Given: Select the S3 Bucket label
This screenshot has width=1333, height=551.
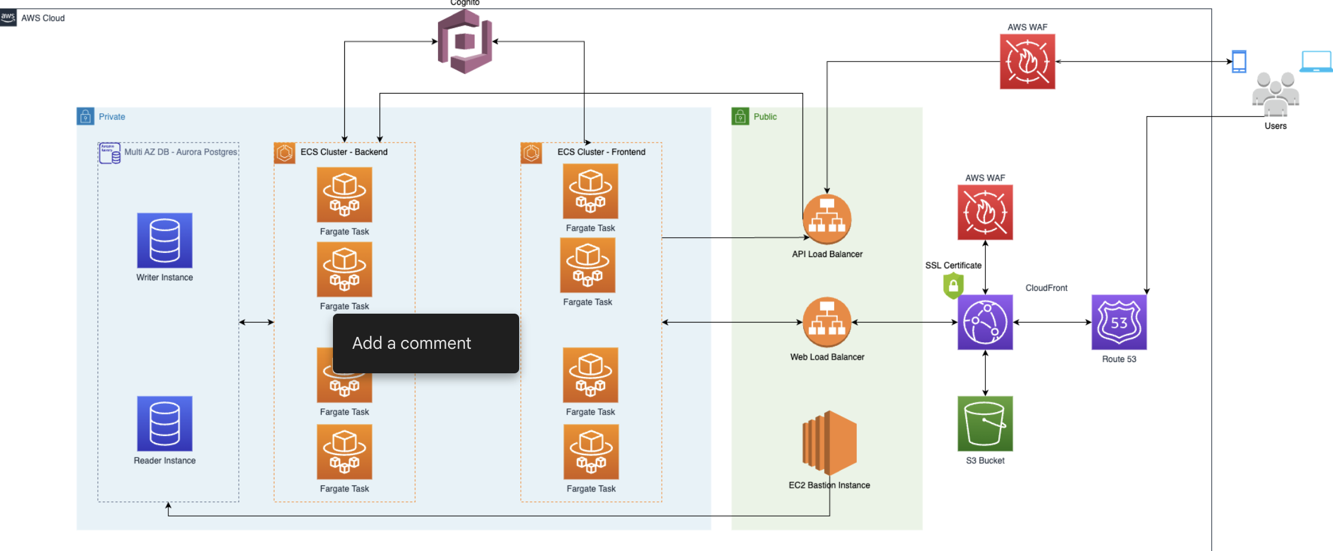Looking at the screenshot, I should click(x=985, y=460).
